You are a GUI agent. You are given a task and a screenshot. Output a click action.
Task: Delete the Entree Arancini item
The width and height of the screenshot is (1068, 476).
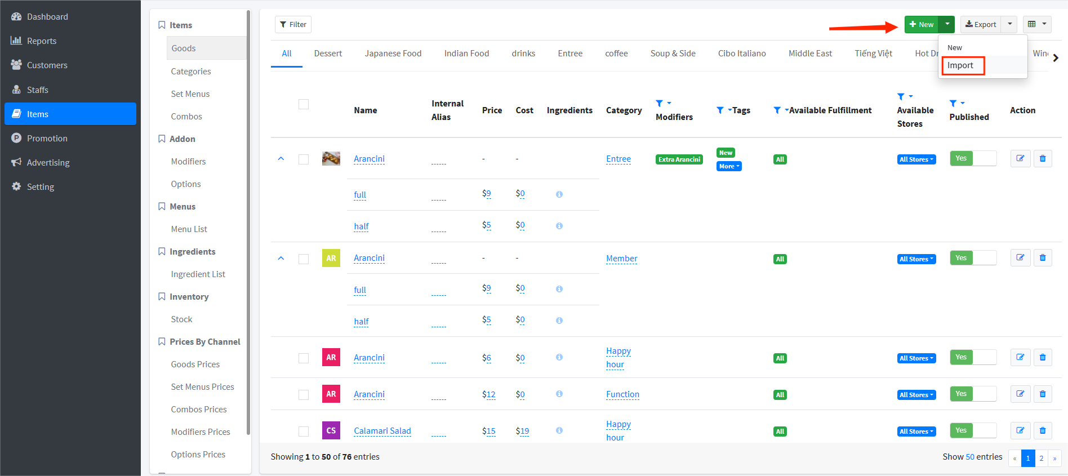click(x=1043, y=158)
